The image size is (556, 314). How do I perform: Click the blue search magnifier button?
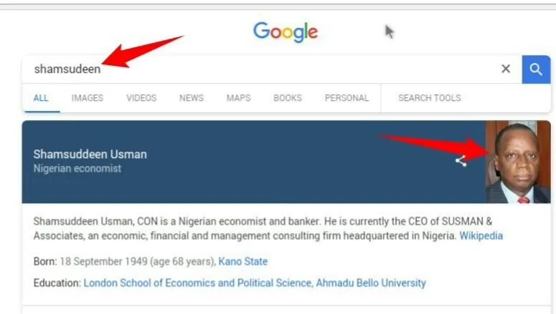[x=536, y=69]
